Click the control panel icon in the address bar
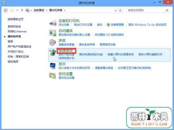The height and width of the screenshot is (130, 174). [27, 10]
